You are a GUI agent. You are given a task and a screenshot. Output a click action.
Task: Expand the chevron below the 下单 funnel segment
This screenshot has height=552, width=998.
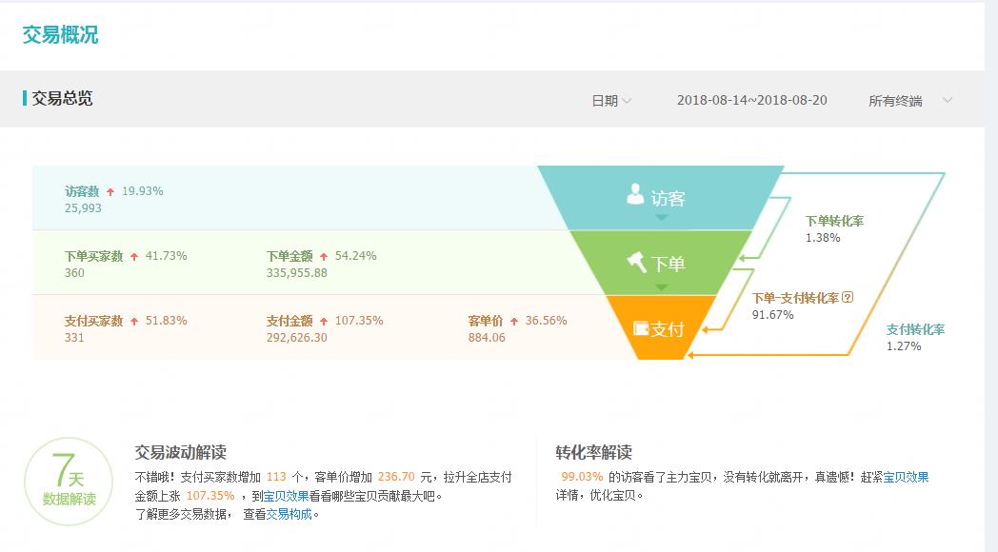(x=660, y=286)
